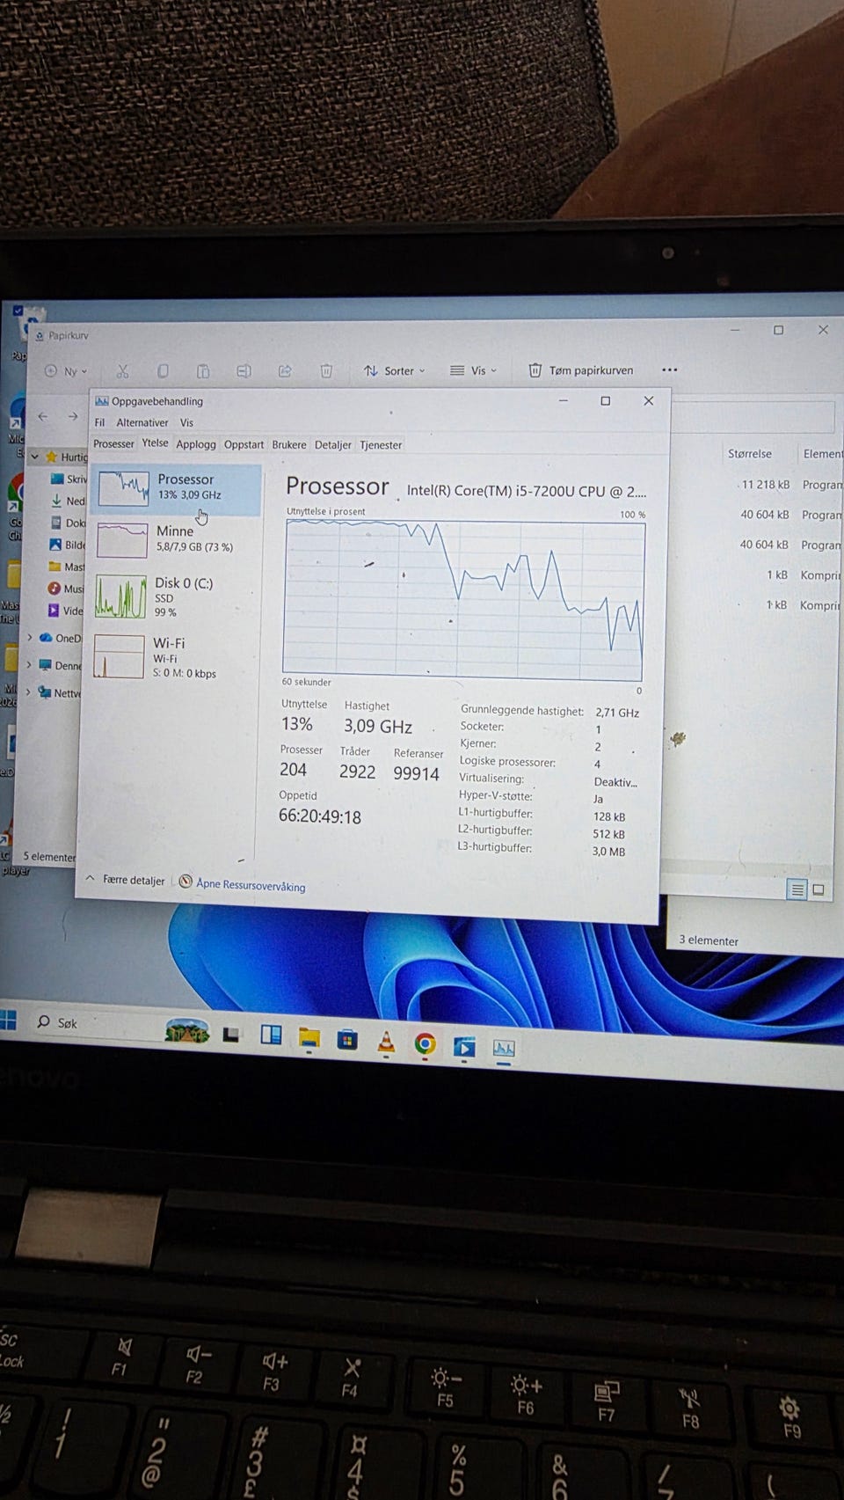
Task: Open the Åpne Ressursovervåking link
Action: click(251, 885)
